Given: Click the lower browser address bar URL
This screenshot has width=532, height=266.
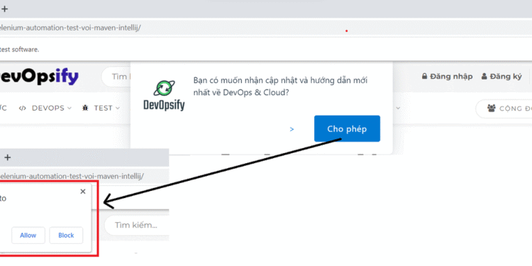Looking at the screenshot, I should pyautogui.click(x=72, y=177).
